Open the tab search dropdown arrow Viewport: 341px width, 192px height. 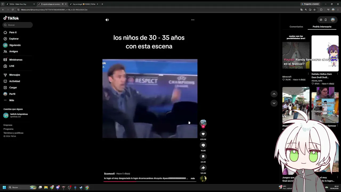3,4
